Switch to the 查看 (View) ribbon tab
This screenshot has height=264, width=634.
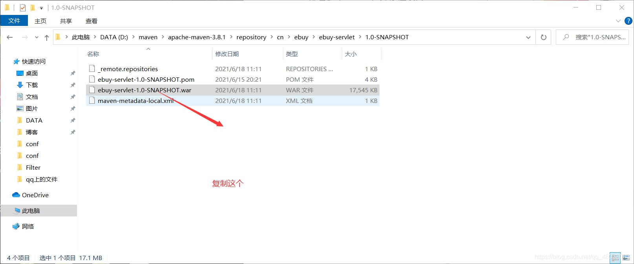[92, 21]
